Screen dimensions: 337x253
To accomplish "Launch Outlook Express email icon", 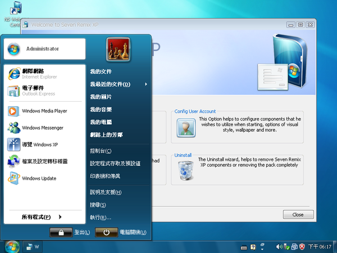I will tap(13, 91).
